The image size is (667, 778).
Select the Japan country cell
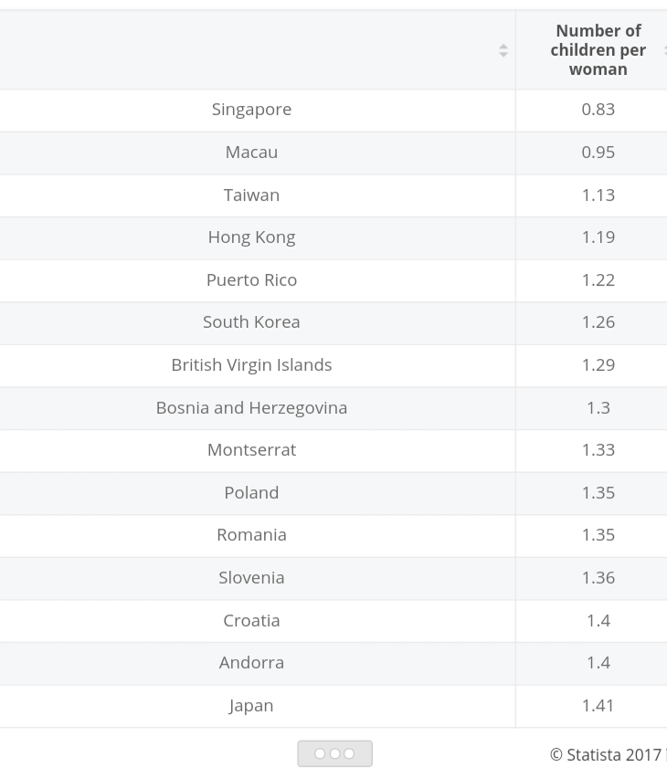(x=251, y=706)
